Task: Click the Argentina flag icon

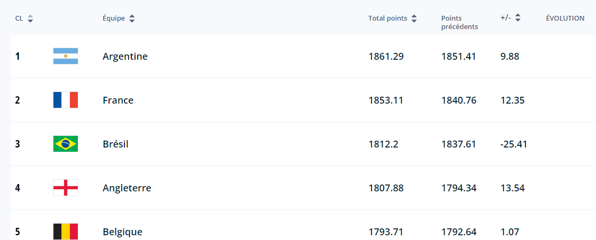Action: pyautogui.click(x=66, y=56)
